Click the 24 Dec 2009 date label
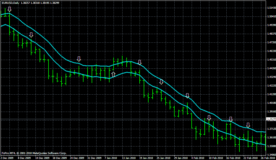Screen dimensions: 276x160 pyautogui.click(x=77, y=158)
